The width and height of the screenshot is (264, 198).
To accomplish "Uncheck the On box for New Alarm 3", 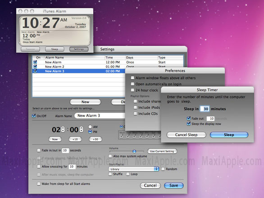I will click(35, 71).
